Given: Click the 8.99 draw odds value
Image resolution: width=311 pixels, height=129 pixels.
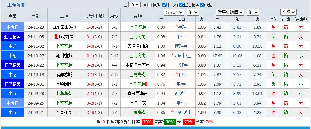Looking at the screenshot, I should pos(237,93).
